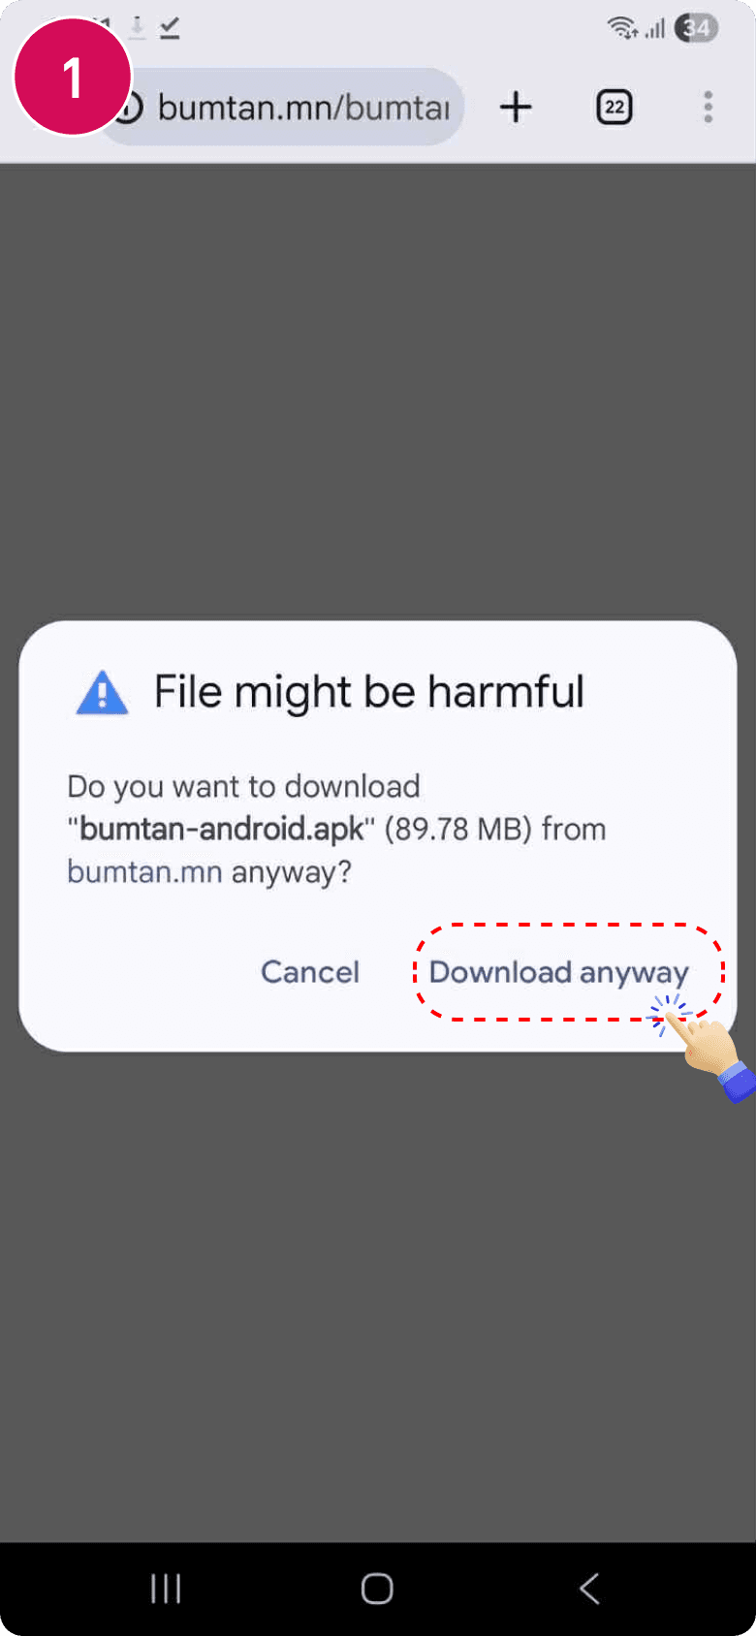Confirm with Download anyway

[559, 972]
